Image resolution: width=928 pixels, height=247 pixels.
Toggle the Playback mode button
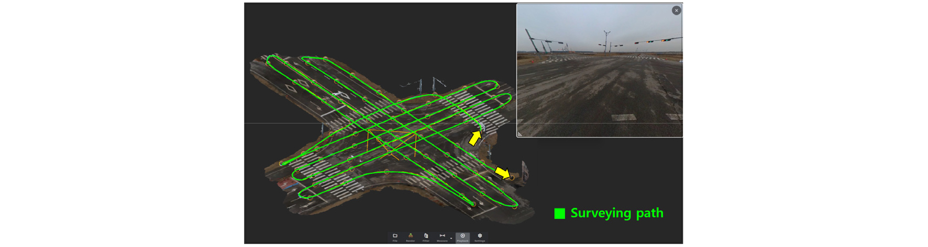coord(462,238)
